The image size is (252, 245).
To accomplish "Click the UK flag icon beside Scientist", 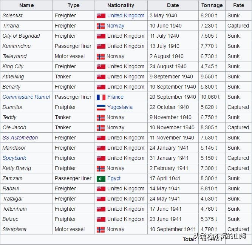I will [101, 16].
